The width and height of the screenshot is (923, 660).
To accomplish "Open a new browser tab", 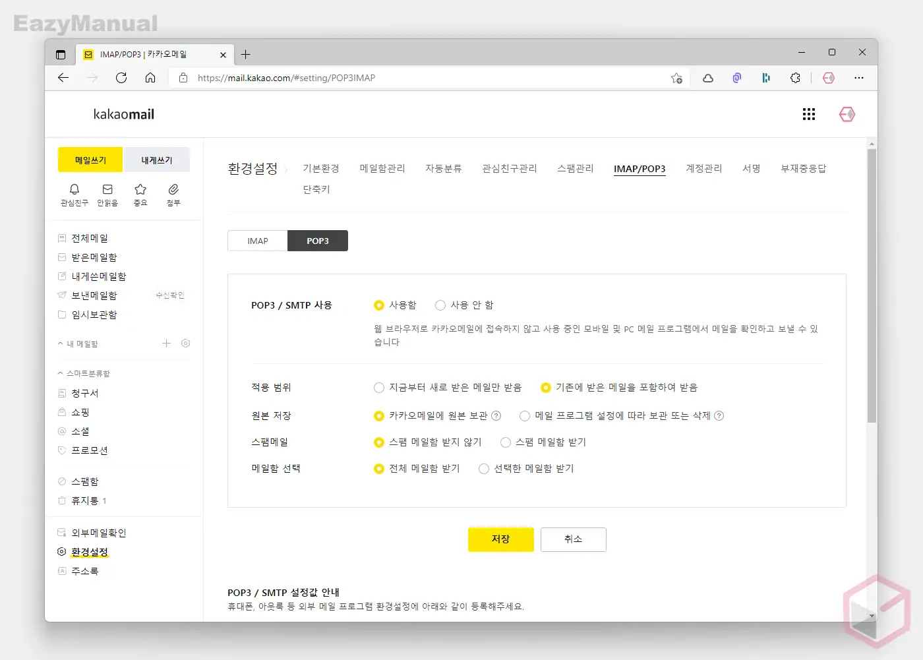I will coord(245,55).
